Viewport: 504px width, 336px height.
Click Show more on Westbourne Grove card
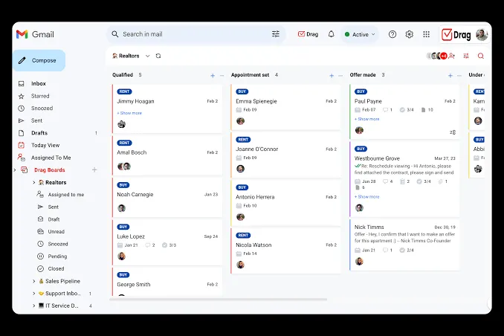pyautogui.click(x=367, y=196)
